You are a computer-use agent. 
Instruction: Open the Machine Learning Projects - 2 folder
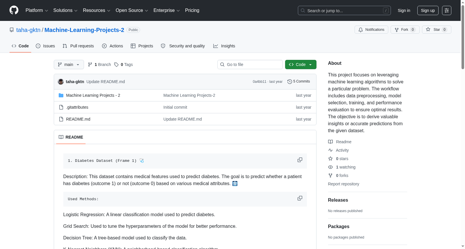pos(93,95)
